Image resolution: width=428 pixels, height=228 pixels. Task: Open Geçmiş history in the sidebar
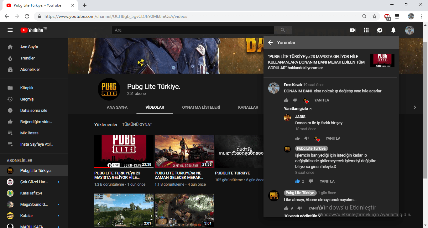(34, 99)
